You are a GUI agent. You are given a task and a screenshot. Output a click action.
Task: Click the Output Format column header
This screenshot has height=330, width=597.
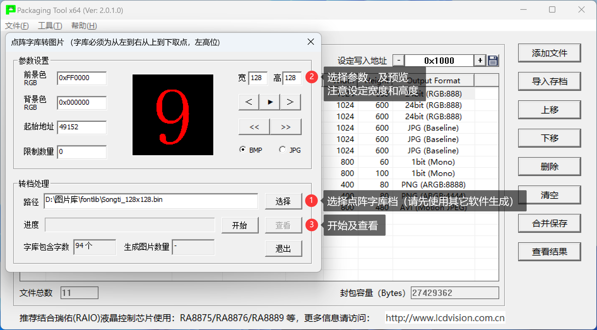434,80
